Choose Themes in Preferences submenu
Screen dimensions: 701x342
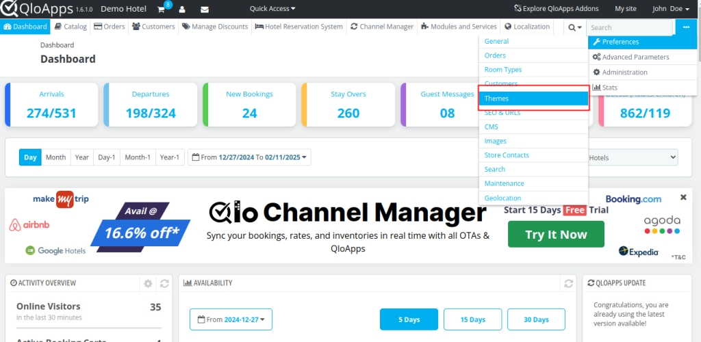point(533,98)
